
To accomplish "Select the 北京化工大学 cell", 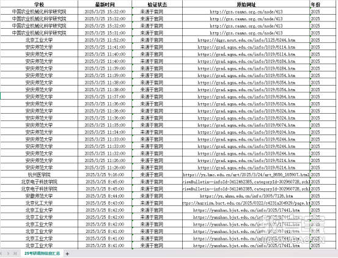I will coord(39,203).
